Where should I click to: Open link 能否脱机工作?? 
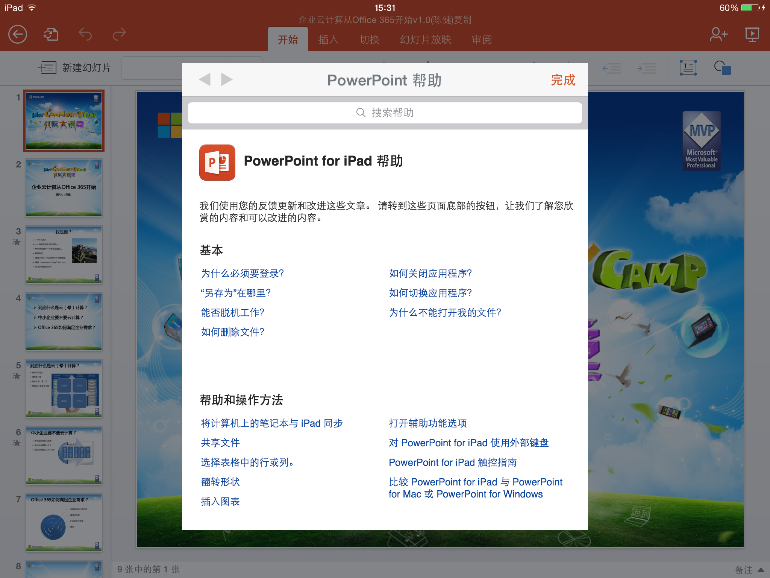233,312
